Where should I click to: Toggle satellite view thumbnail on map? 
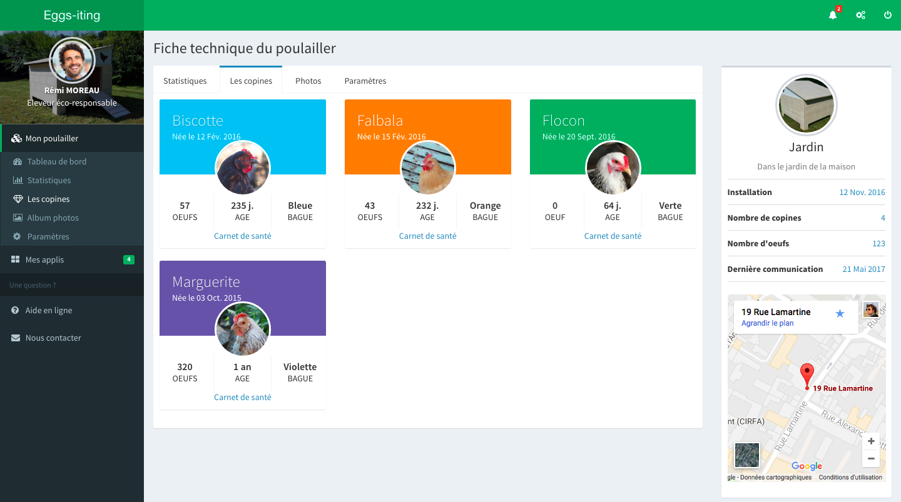746,455
